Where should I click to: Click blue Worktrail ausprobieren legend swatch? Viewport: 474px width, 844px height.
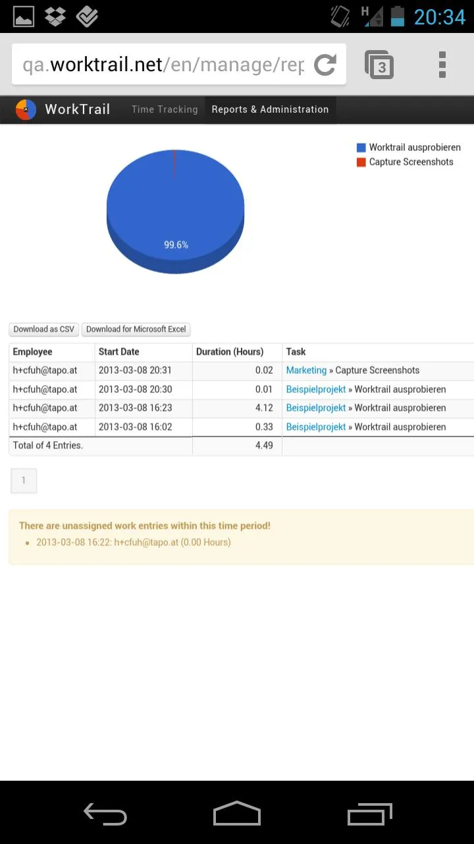point(361,148)
